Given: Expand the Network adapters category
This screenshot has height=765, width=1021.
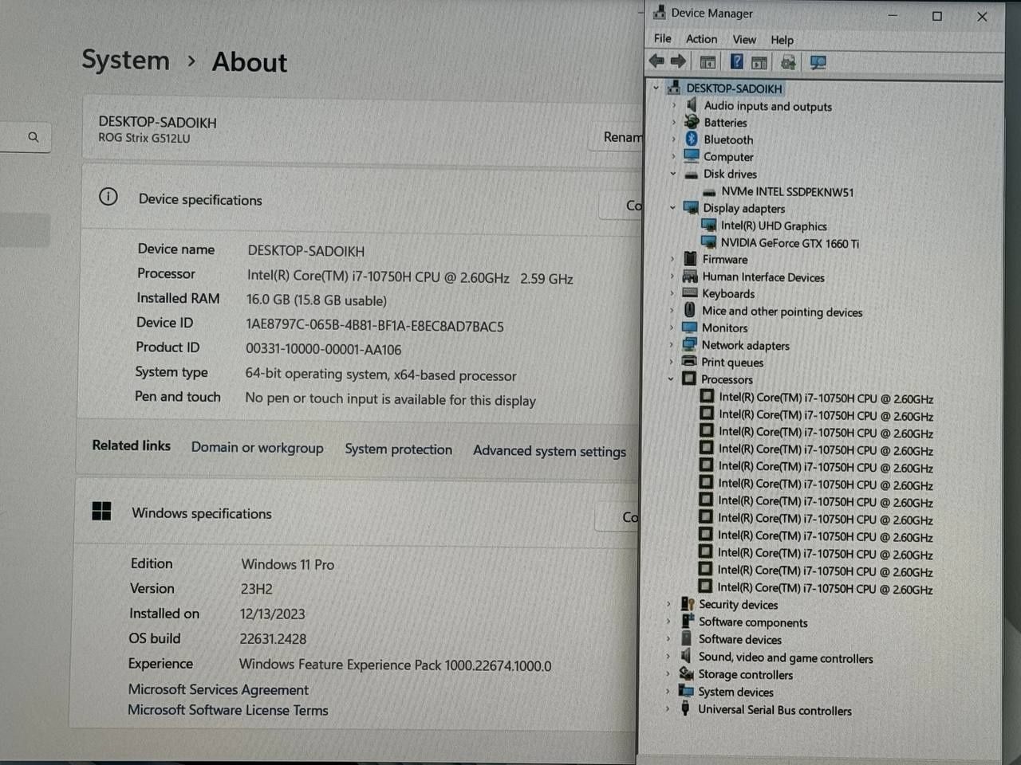Looking at the screenshot, I should (672, 344).
